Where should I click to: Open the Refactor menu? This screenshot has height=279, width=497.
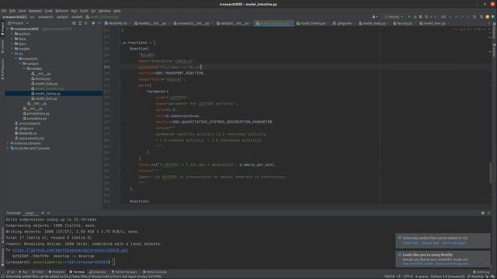click(62, 11)
